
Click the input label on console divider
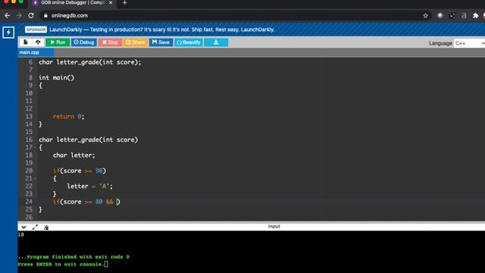274,226
